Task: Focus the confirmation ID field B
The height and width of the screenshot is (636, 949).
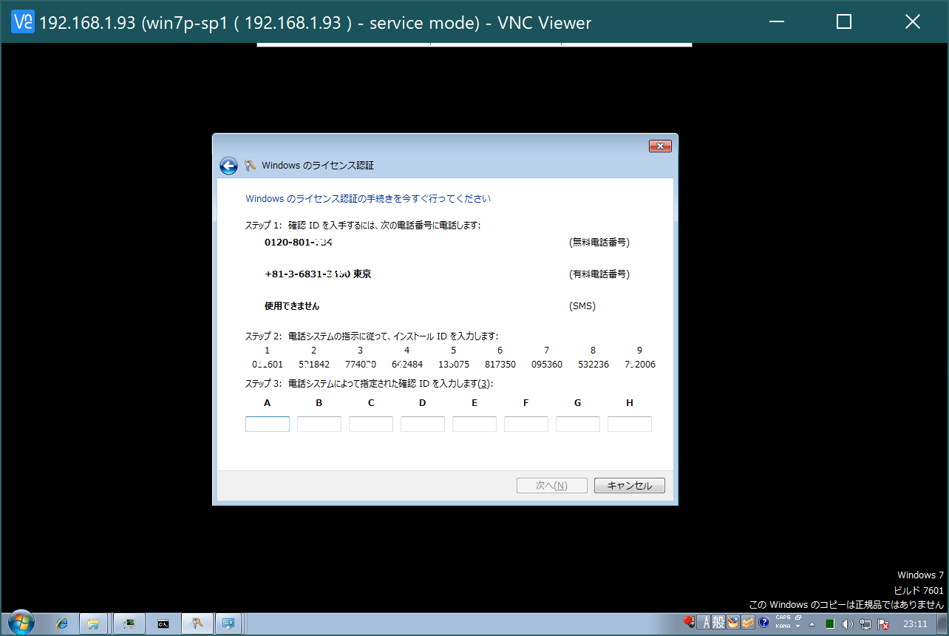Action: tap(319, 424)
